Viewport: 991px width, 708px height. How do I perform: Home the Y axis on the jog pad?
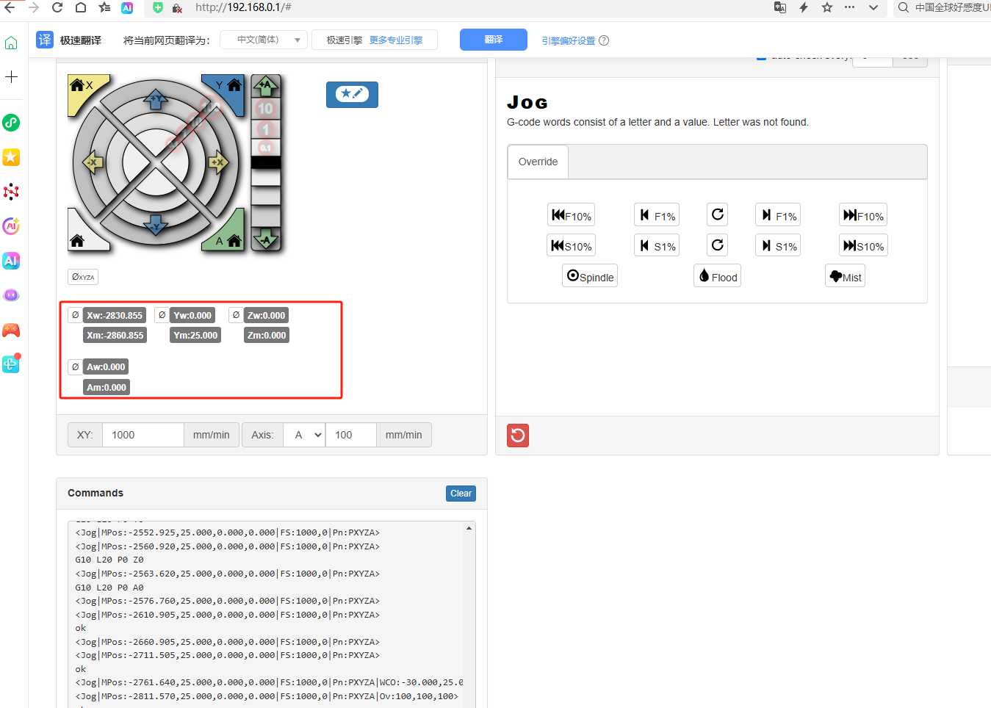(x=229, y=84)
